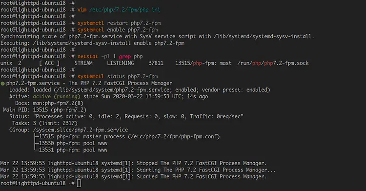Image resolution: width=366 pixels, height=191 pixels.
Task: Click the 'active (running)' status text
Action: pos(57,97)
